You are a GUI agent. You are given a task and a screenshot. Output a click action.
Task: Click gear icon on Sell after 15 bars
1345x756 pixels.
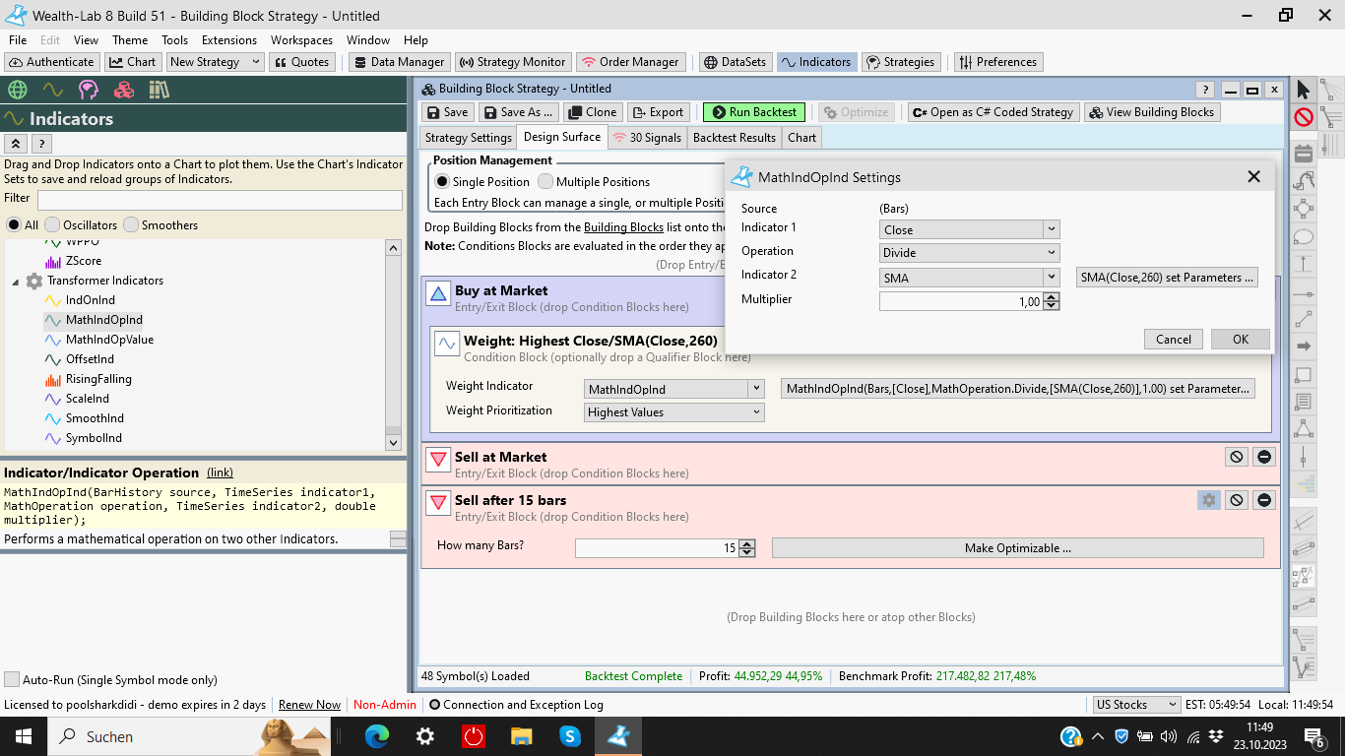point(1208,500)
